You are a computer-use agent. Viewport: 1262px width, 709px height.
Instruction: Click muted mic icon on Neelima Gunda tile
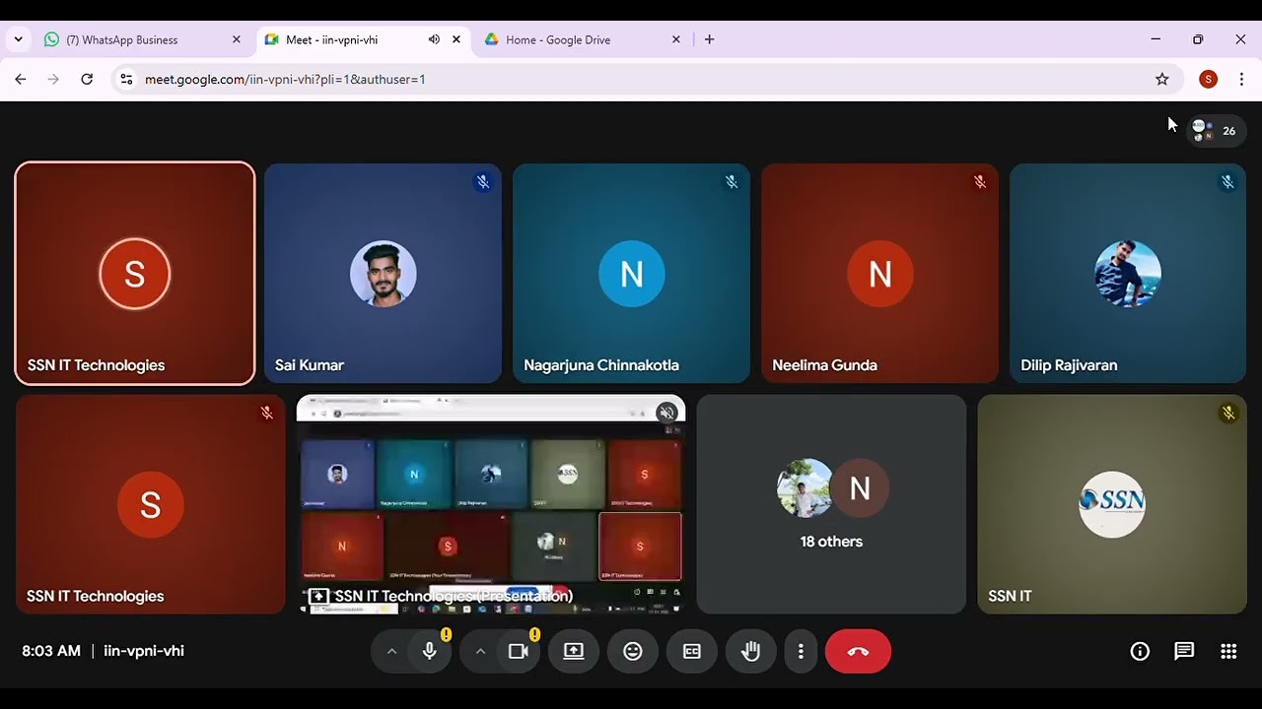click(x=980, y=182)
